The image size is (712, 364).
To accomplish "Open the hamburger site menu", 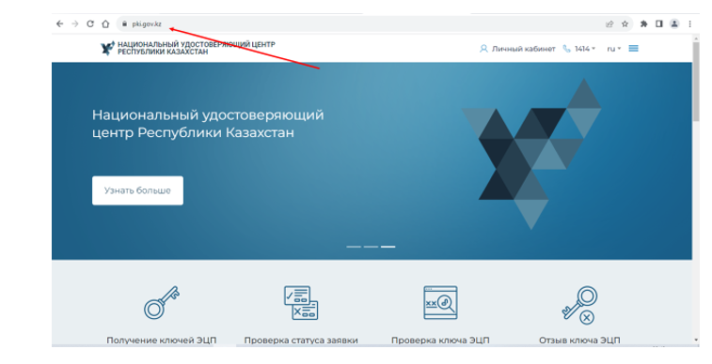I will (633, 49).
